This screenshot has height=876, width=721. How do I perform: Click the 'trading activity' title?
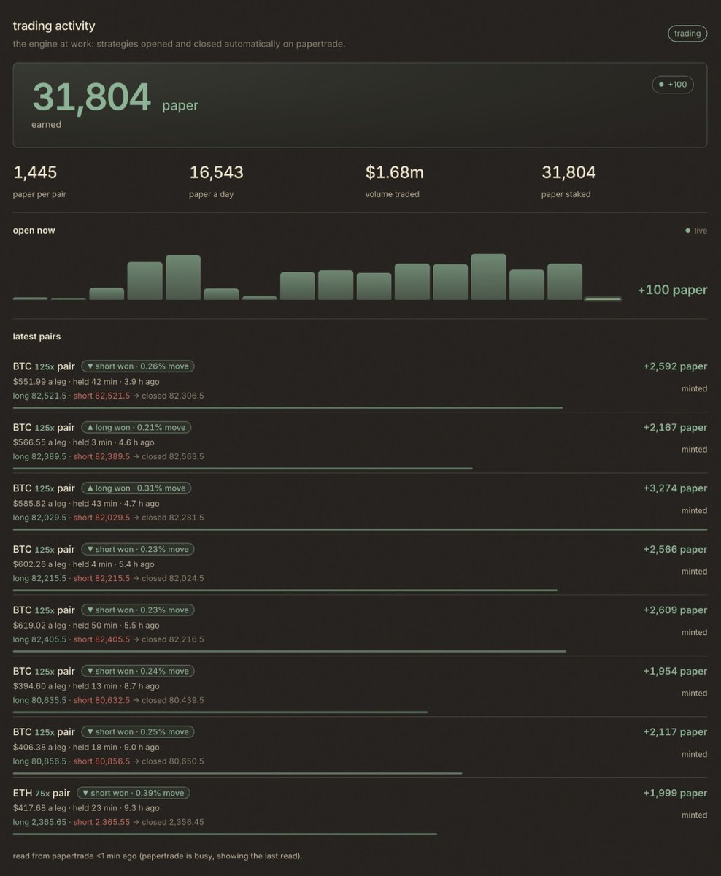(54, 26)
